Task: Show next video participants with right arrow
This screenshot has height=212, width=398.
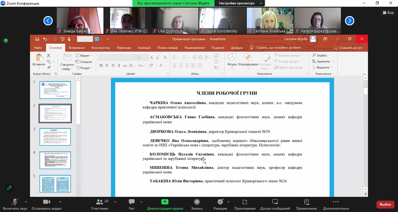Action: click(x=350, y=21)
